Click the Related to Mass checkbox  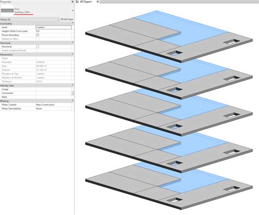[x=38, y=39]
